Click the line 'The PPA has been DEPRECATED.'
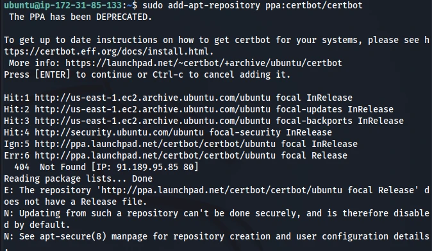Image resolution: width=432 pixels, height=251 pixels. coord(81,17)
